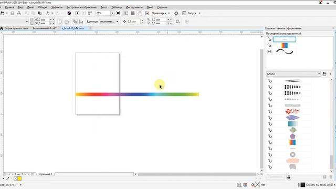
Task: Click the browse folder icon beside Artistic
Action: (x=324, y=74)
